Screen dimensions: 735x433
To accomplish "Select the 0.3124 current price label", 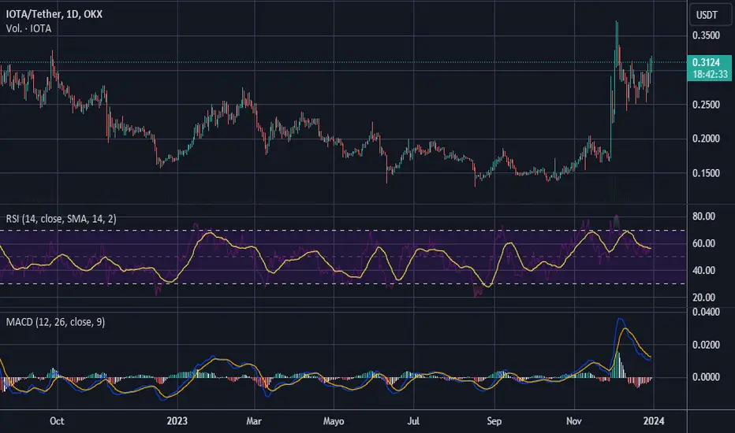I will click(706, 62).
